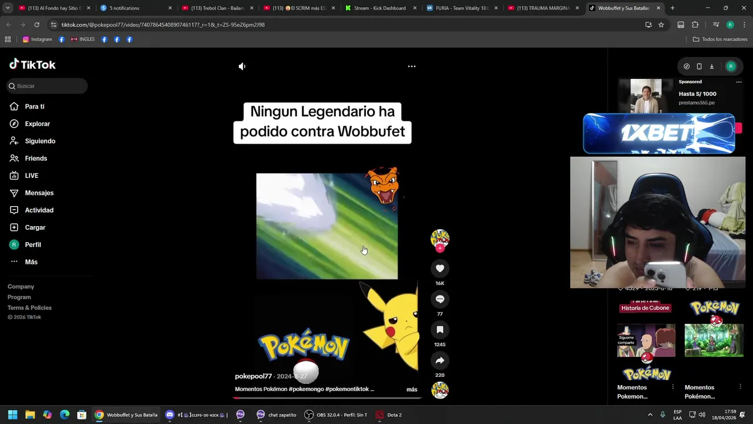753x424 pixels.
Task: Open the INGLES bookmark
Action: tap(83, 39)
